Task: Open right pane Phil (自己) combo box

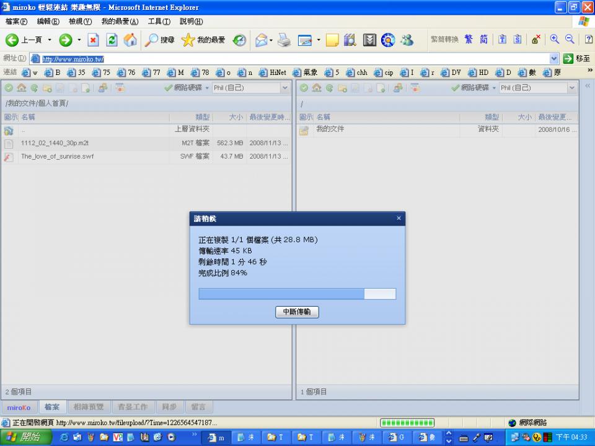Action: point(538,88)
